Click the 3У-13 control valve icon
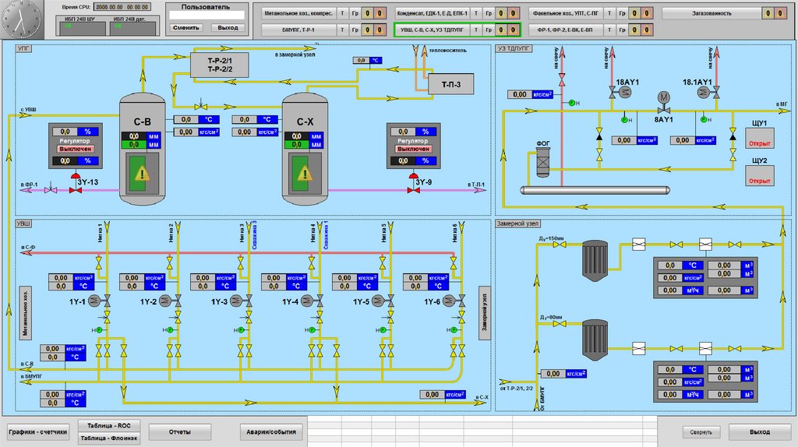798x447 pixels. click(76, 188)
